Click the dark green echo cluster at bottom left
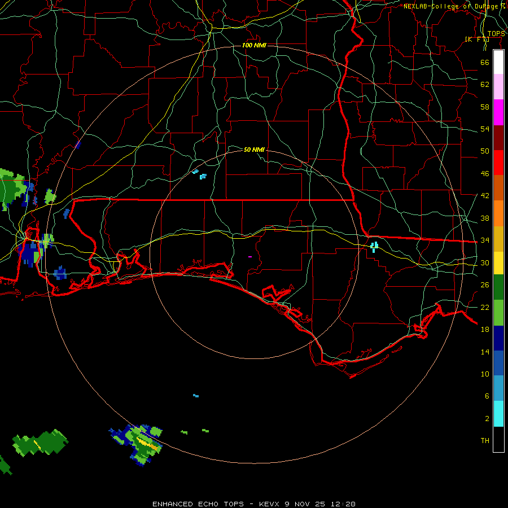 40,443
